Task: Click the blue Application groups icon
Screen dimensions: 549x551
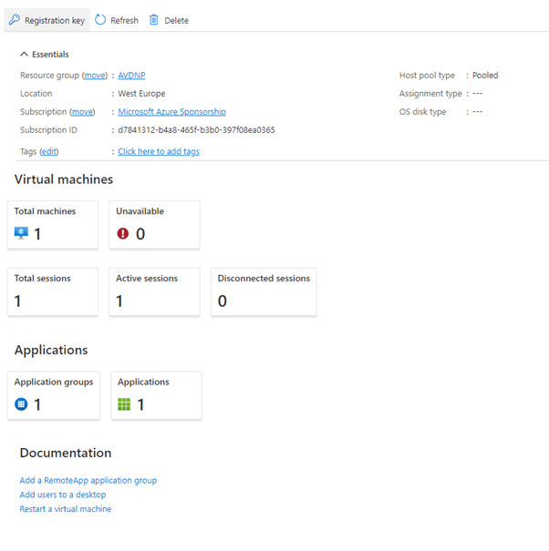Action: 21,404
